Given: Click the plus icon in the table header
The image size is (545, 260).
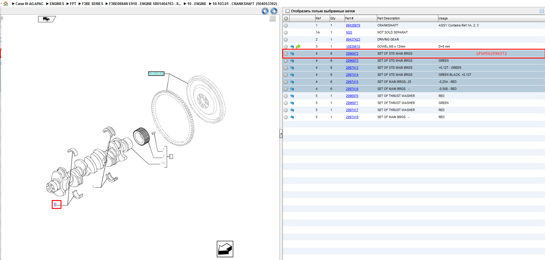Looking at the screenshot, I should [x=286, y=19].
